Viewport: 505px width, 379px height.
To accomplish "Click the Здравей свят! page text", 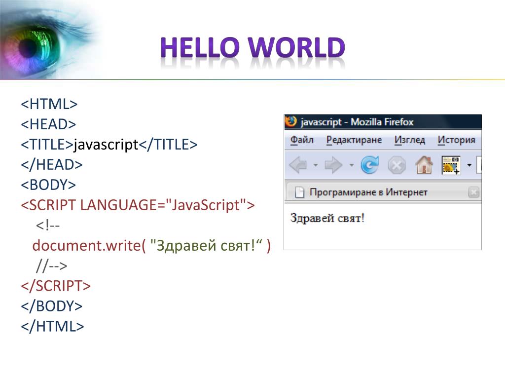I will coord(327,218).
